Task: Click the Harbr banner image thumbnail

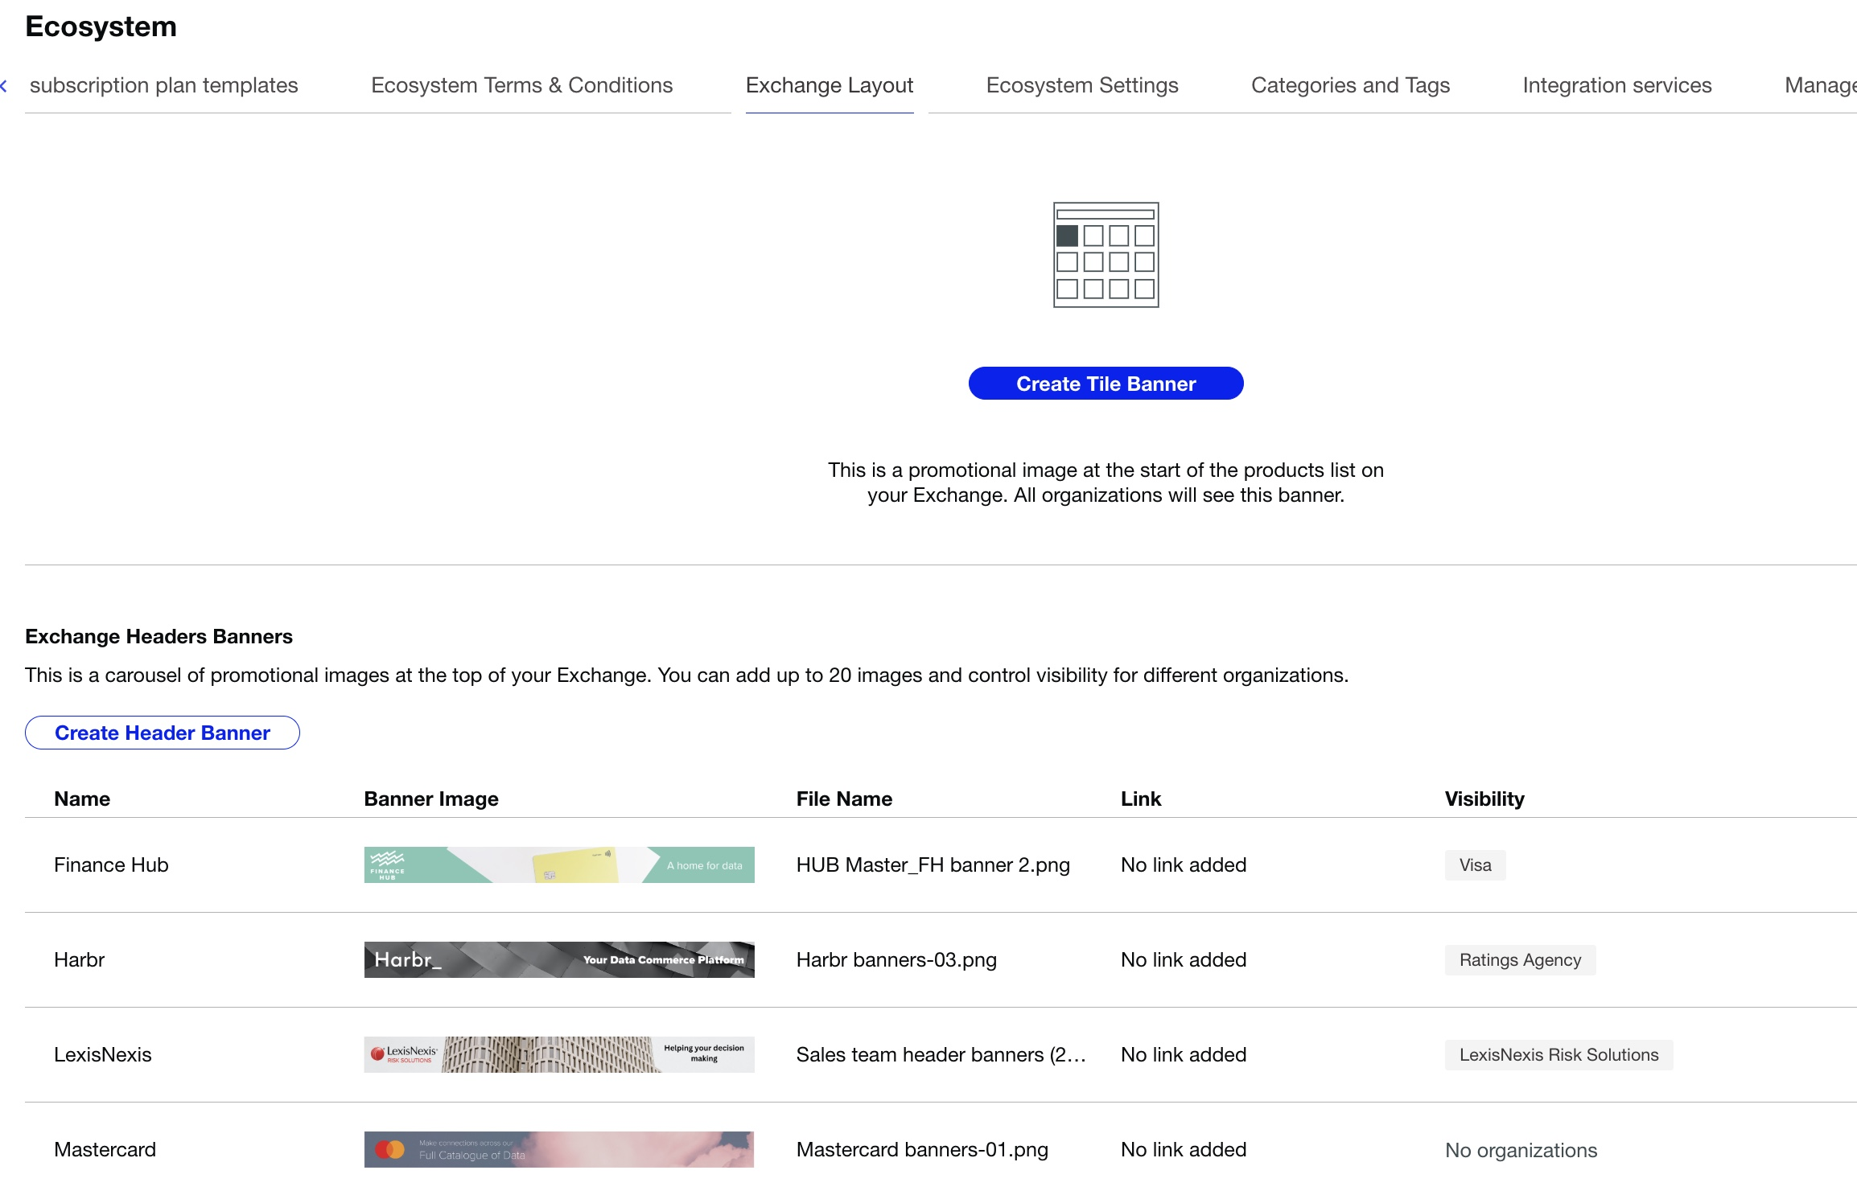Action: click(x=558, y=959)
